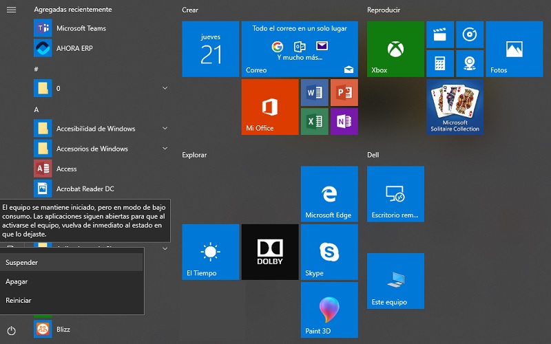The width and height of the screenshot is (551, 344).
Task: Open El Tiempo weather tile
Action: click(x=211, y=252)
